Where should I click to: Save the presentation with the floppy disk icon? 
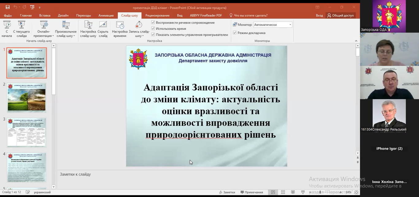point(8,7)
